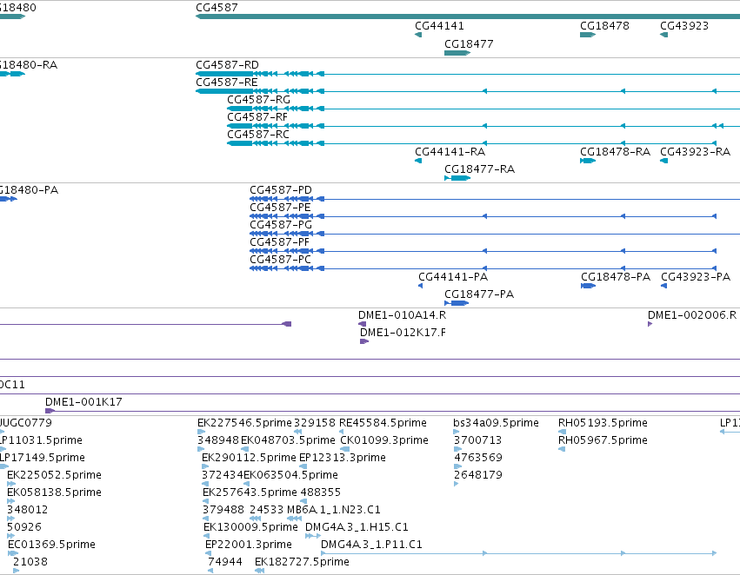This screenshot has width=740, height=575.
Task: Select the 3700713 feature label
Action: [x=477, y=440]
